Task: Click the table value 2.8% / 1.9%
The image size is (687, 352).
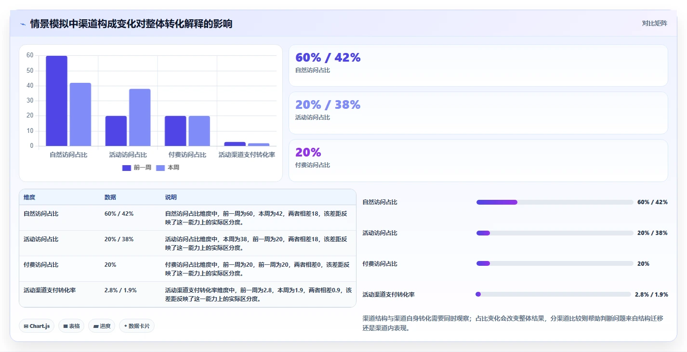Action: pyautogui.click(x=120, y=290)
